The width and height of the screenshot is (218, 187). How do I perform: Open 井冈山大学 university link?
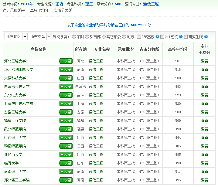click(13, 155)
